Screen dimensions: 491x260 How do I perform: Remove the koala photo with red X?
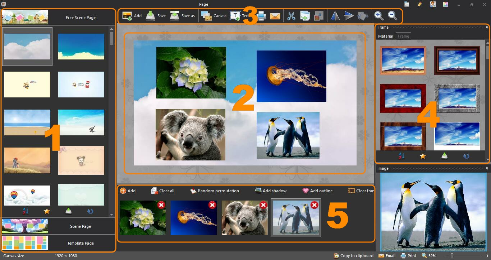pyautogui.click(x=263, y=205)
